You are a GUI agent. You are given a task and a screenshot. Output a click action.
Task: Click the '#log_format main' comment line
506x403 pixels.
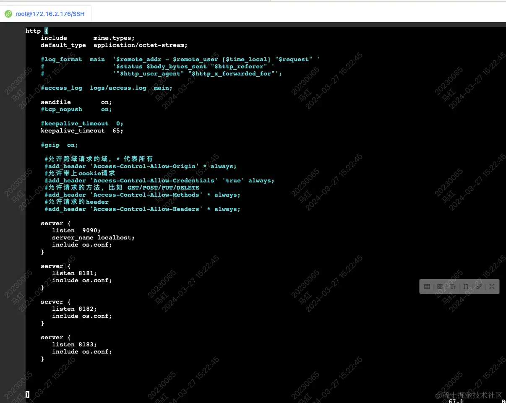(180, 59)
